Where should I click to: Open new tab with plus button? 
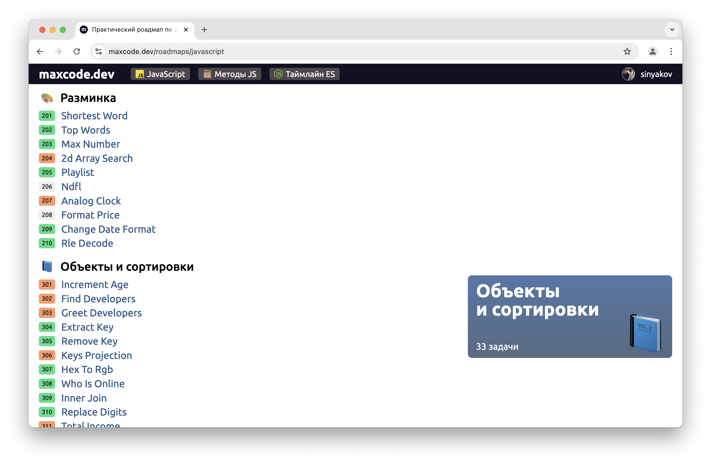(204, 30)
